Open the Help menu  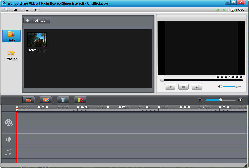pyautogui.click(x=37, y=10)
